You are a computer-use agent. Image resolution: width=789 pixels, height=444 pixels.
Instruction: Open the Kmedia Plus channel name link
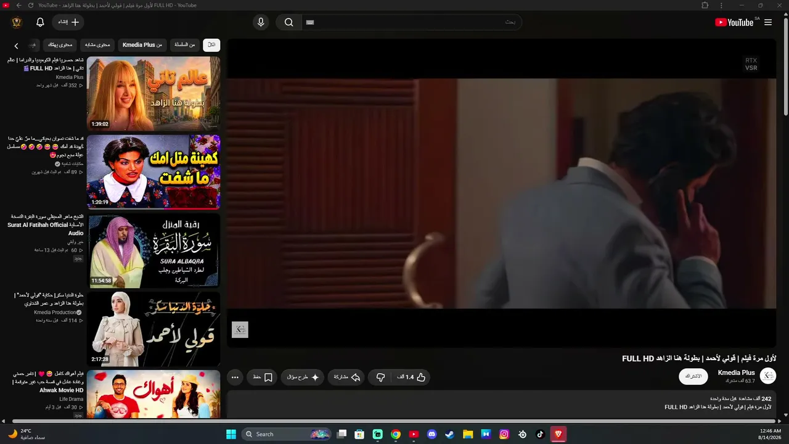737,372
